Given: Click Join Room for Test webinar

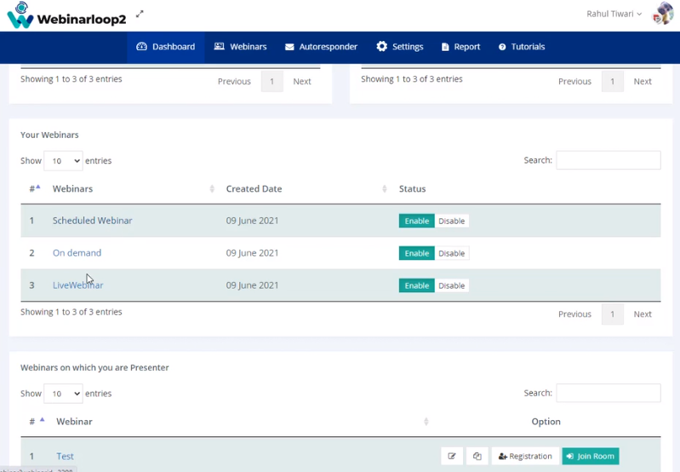Looking at the screenshot, I should click(591, 456).
